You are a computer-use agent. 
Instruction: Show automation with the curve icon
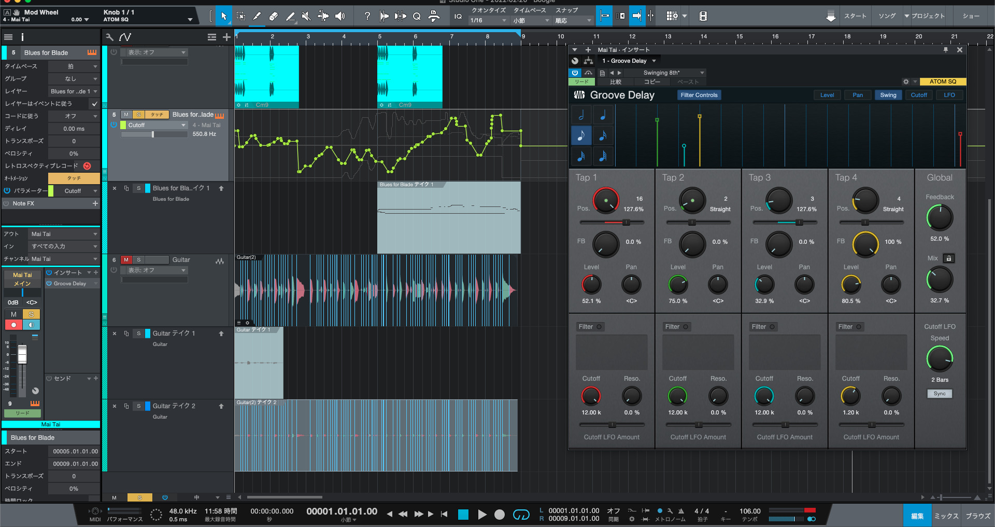pyautogui.click(x=125, y=37)
